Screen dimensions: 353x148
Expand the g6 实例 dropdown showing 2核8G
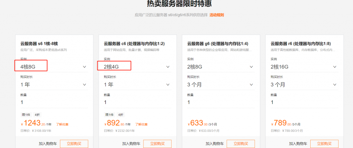tap(221, 67)
